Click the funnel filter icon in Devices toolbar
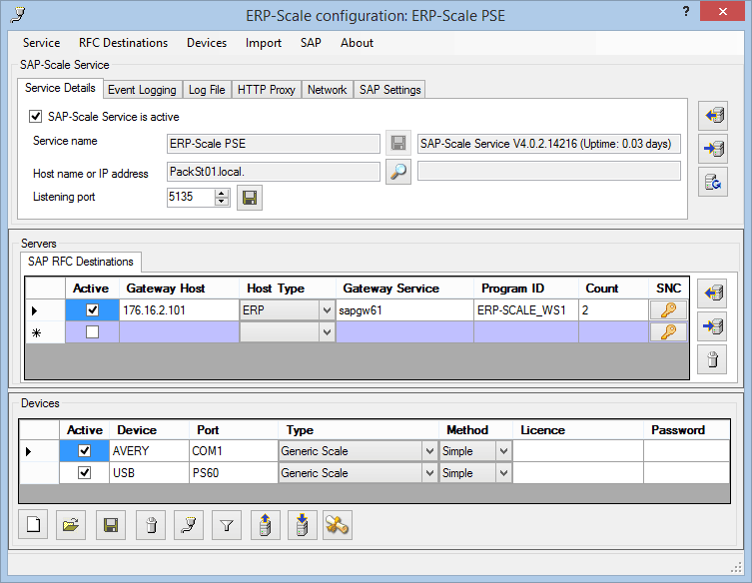This screenshot has width=752, height=583. (x=227, y=525)
